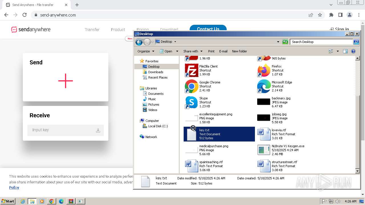Reload the Chrome page
This screenshot has width=365, height=205.
point(25,15)
